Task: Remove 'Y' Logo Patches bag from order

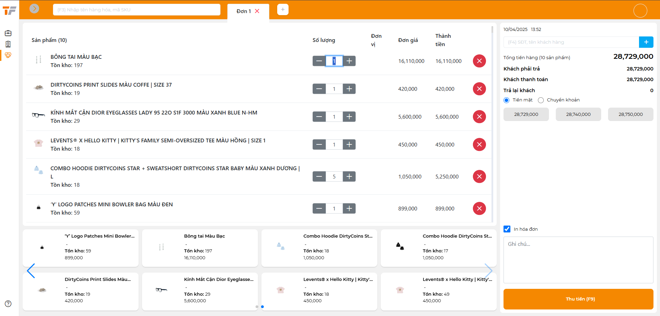Action: tap(479, 208)
